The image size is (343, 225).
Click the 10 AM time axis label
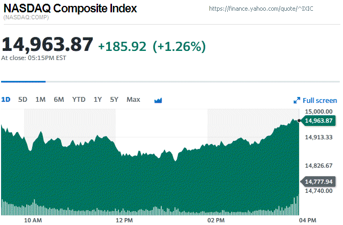coord(33,220)
